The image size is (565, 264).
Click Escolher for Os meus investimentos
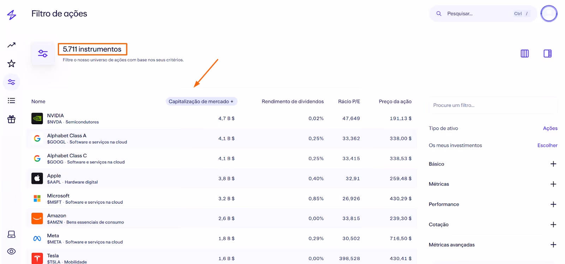pos(547,145)
